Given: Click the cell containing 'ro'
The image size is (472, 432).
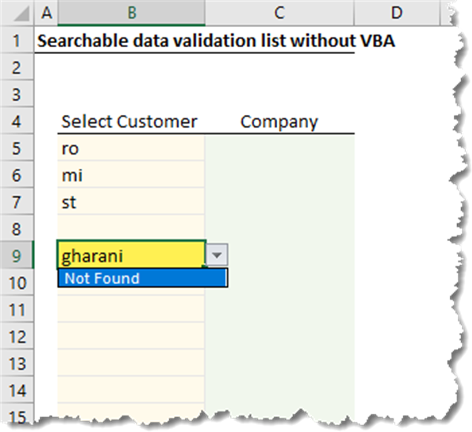Looking at the screenshot, I should (x=130, y=148).
